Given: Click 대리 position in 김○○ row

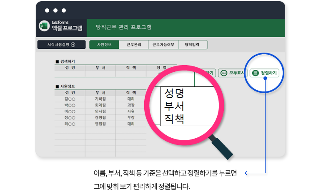Looking at the screenshot, I should click(x=131, y=99).
